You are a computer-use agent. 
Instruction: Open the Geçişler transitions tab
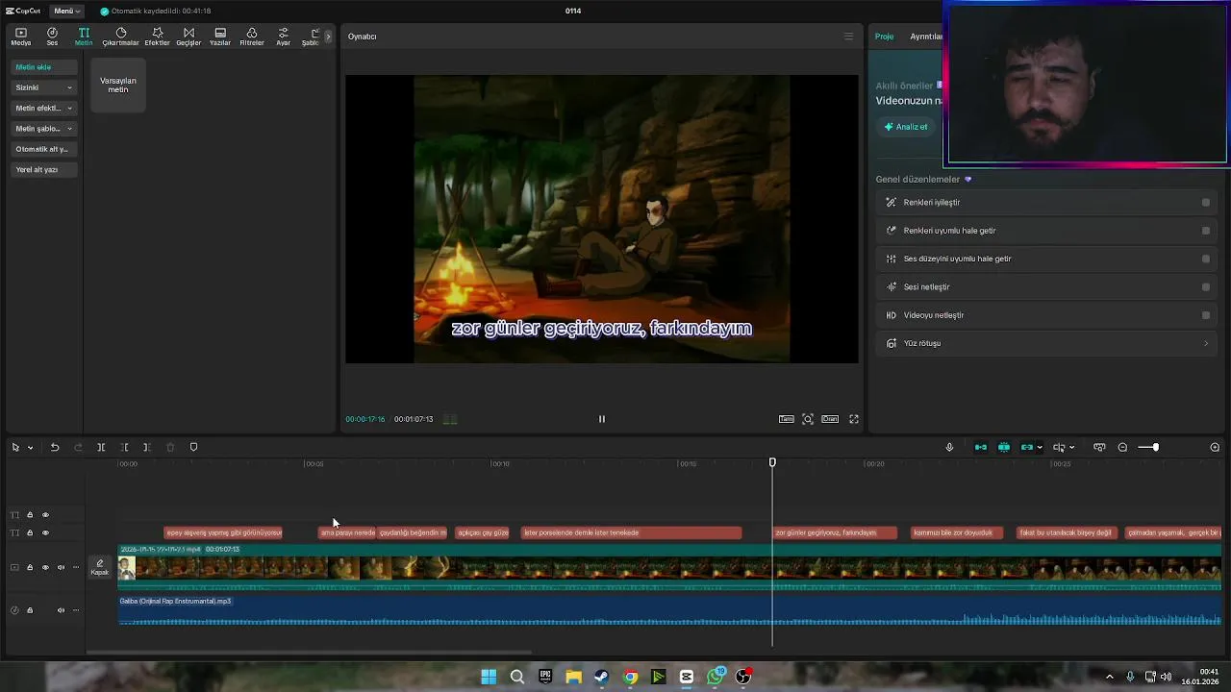click(x=188, y=37)
